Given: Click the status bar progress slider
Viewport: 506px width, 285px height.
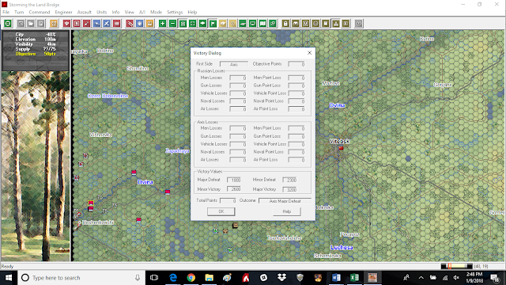Looking at the screenshot, I should pyautogui.click(x=456, y=266).
